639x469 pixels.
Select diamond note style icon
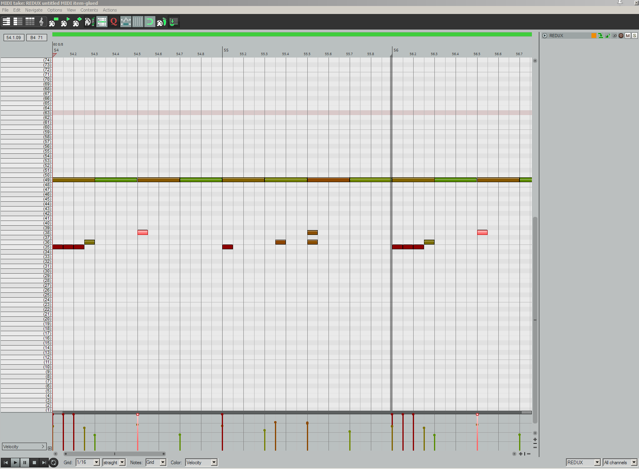tap(77, 22)
